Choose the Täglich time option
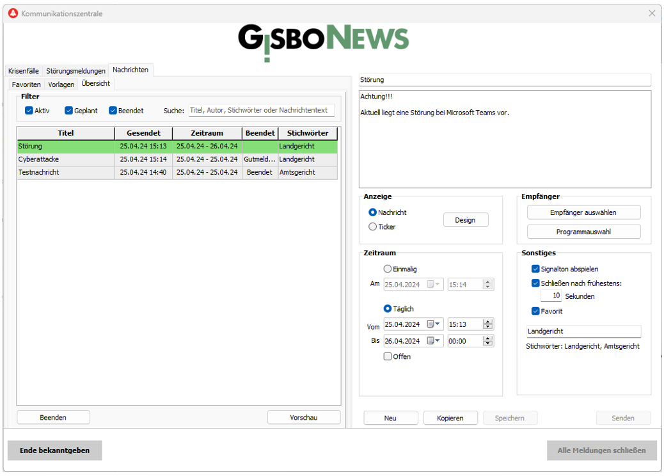 point(388,309)
